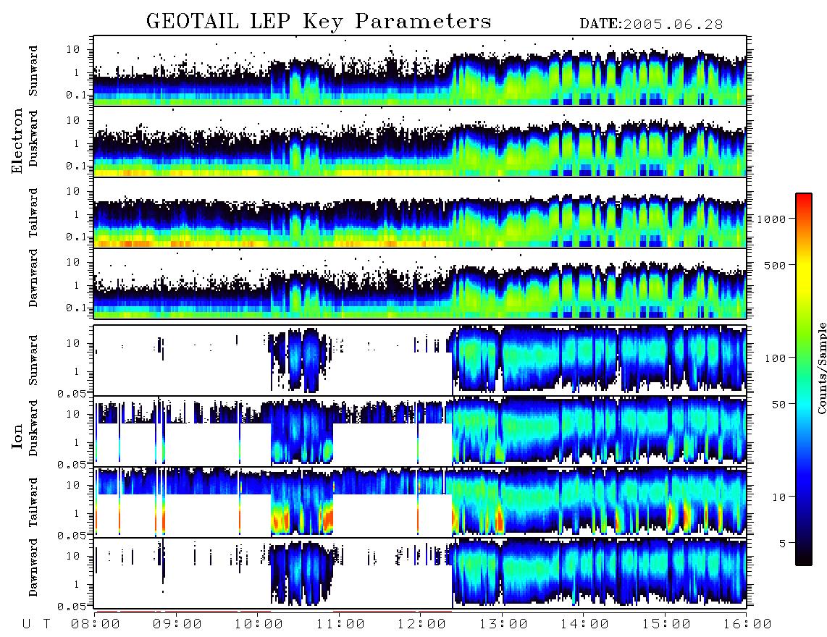Screen dimensions: 827x637
Task: Click the "DATE:2005.06.28" label
Action: coord(651,25)
